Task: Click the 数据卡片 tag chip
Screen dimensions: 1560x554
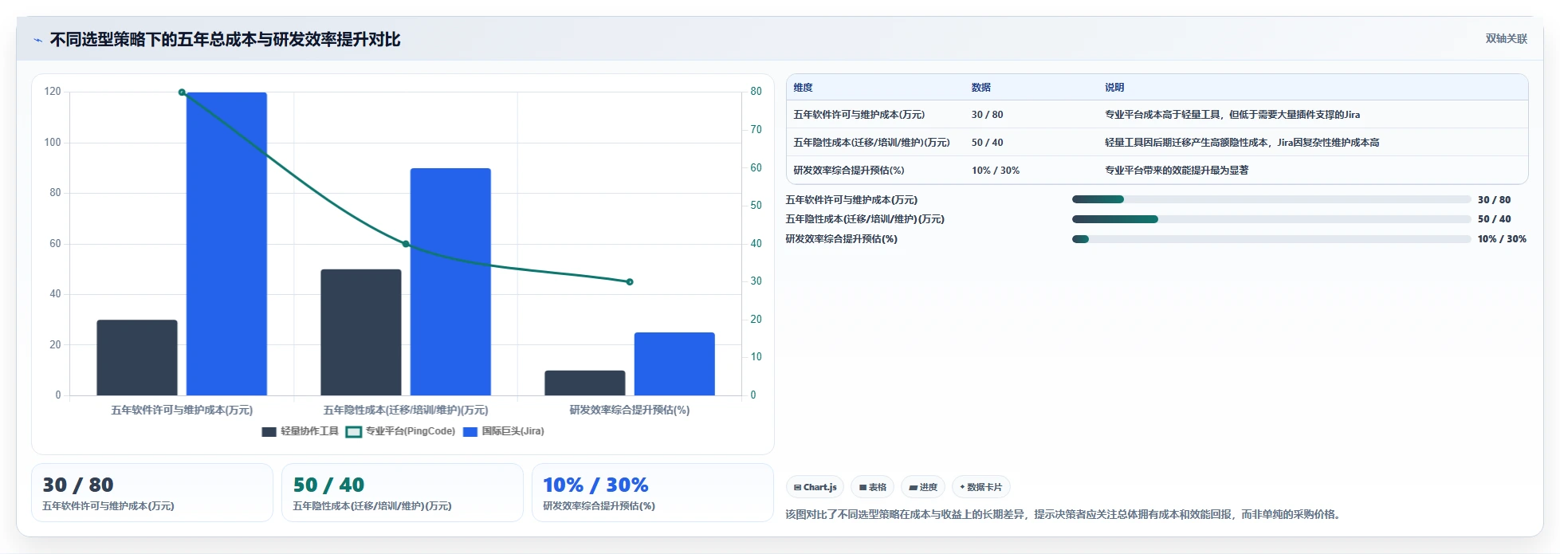Action: point(980,487)
